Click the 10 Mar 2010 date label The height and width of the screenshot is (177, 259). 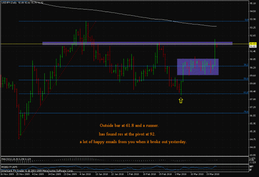(x=197, y=174)
